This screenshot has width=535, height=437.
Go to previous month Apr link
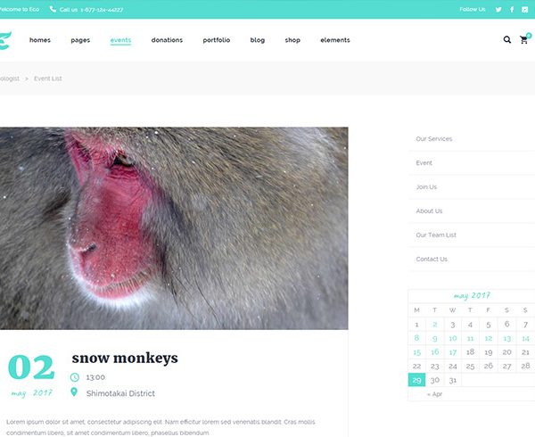pyautogui.click(x=434, y=394)
